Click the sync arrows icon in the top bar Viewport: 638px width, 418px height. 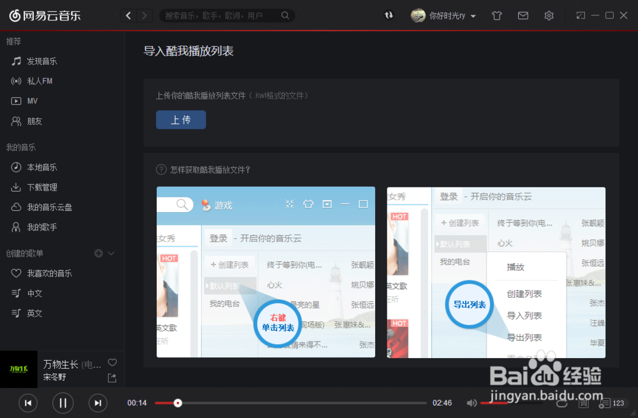(x=389, y=15)
